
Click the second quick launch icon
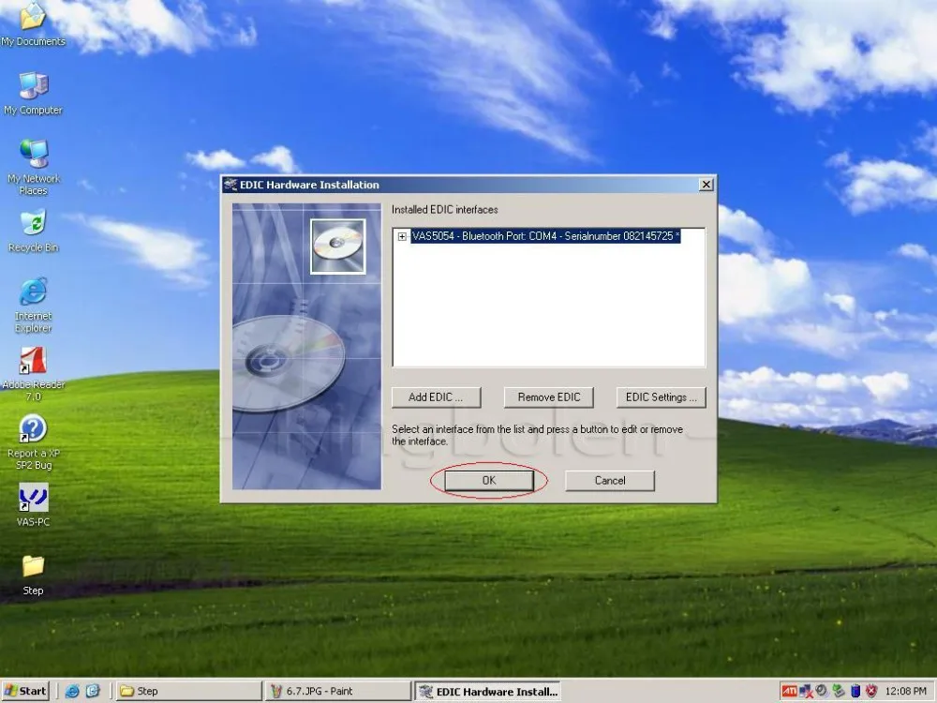pyautogui.click(x=93, y=692)
